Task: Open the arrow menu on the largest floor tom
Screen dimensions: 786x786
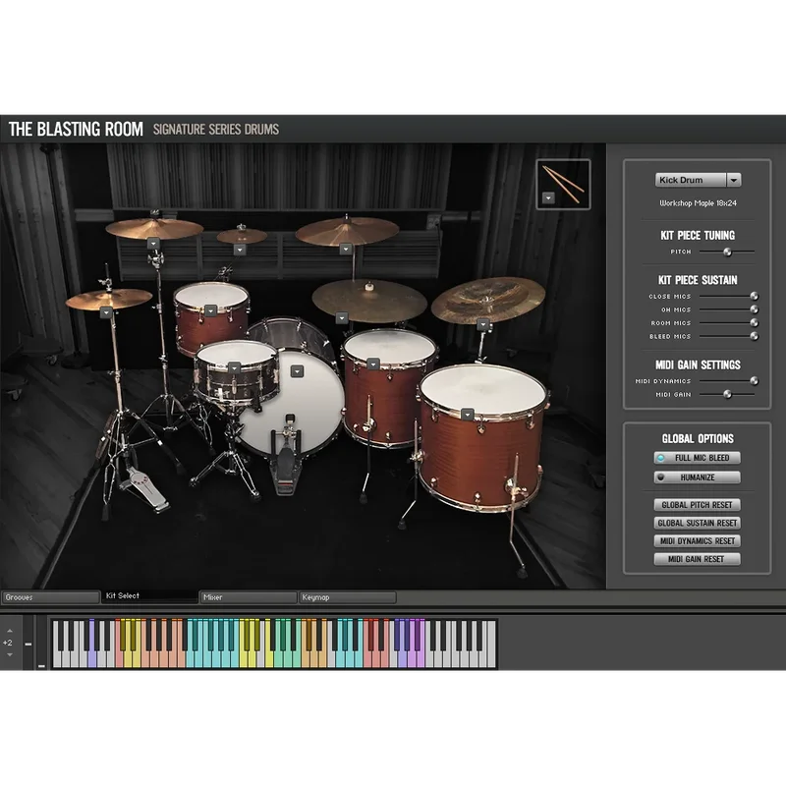Action: [x=468, y=415]
